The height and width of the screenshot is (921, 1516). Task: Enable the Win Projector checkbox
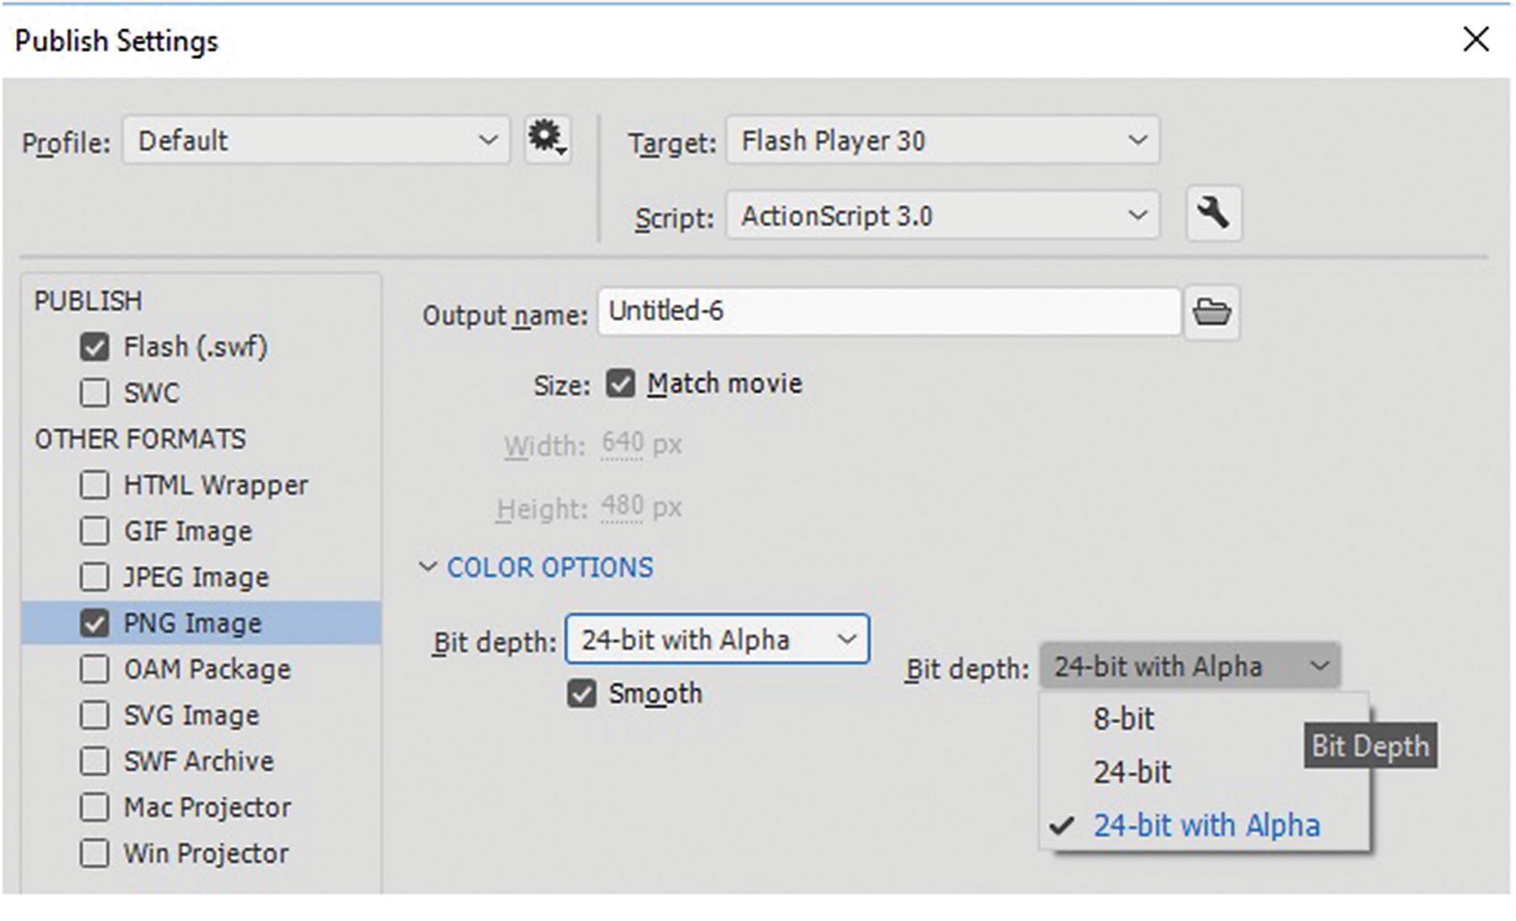point(94,854)
